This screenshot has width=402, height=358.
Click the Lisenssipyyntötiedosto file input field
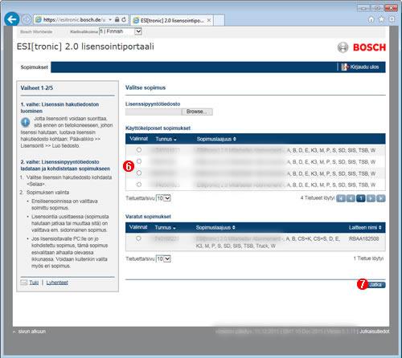pyautogui.click(x=154, y=112)
